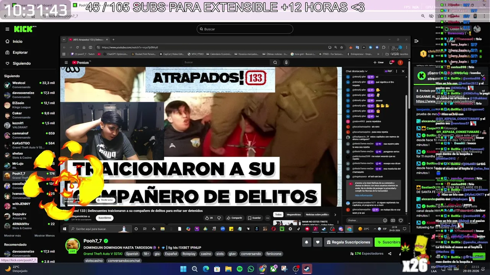Open Seppukv Among Us channel
This screenshot has height=275, width=490.
tap(29, 216)
